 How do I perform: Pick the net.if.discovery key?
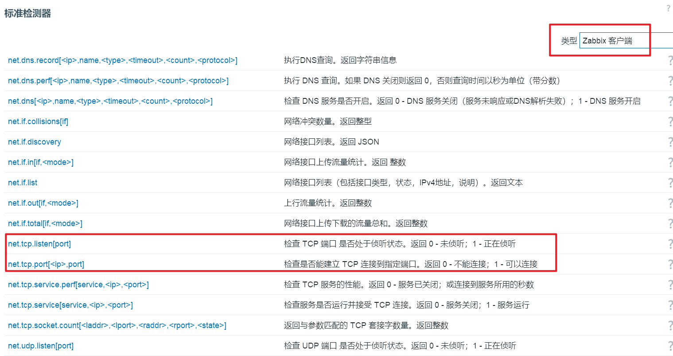35,142
